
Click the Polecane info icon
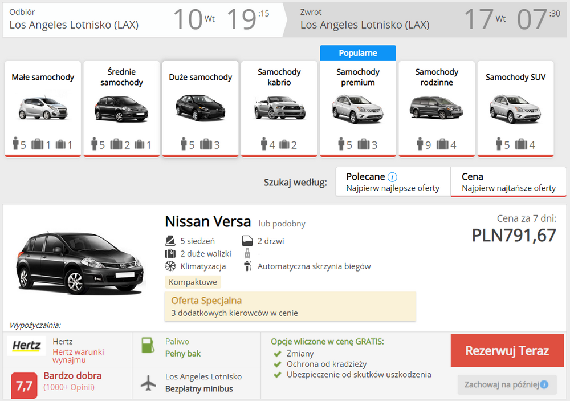392,177
